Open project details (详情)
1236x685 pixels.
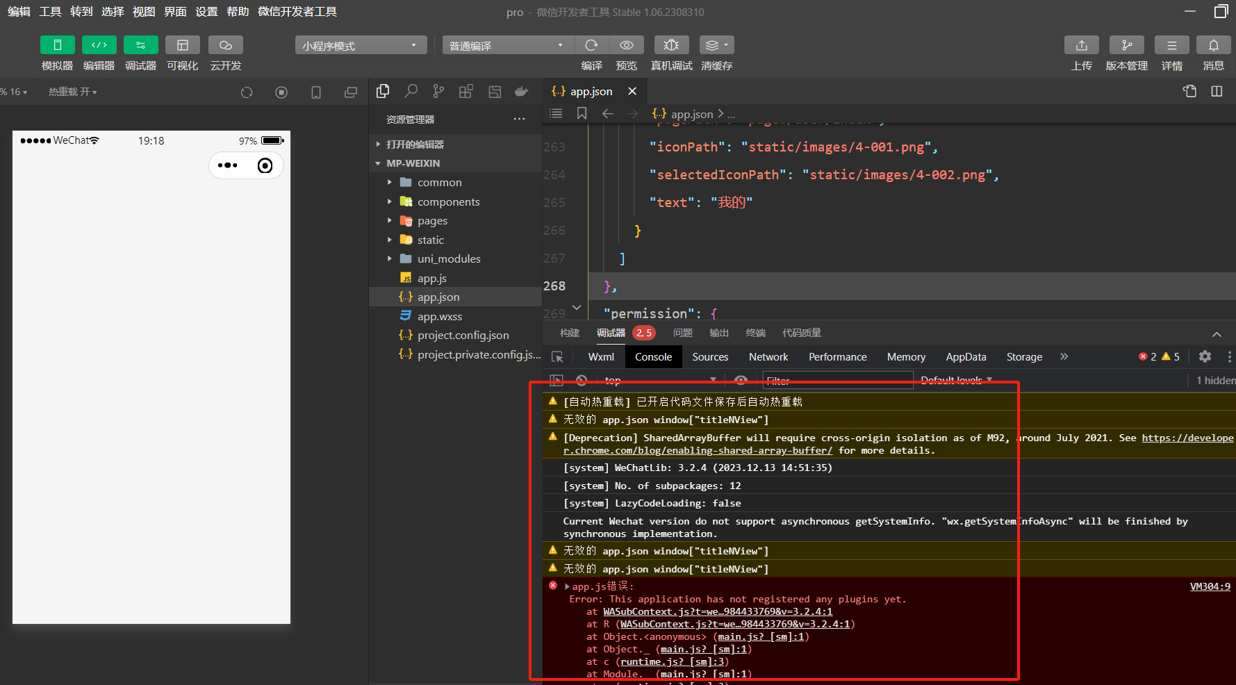(1171, 45)
